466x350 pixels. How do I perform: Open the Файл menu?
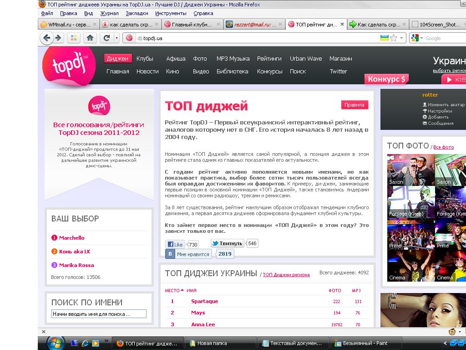click(47, 13)
